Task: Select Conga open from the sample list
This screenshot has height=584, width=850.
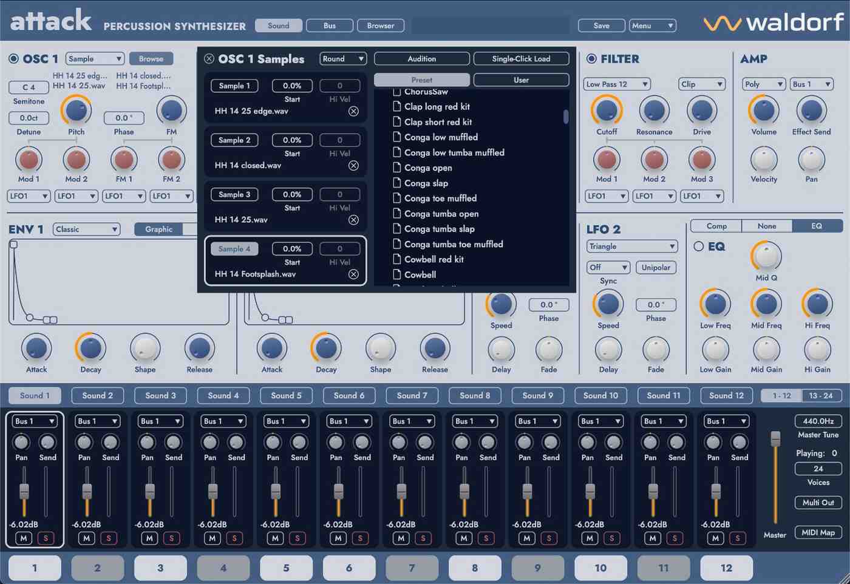Action: tap(429, 168)
